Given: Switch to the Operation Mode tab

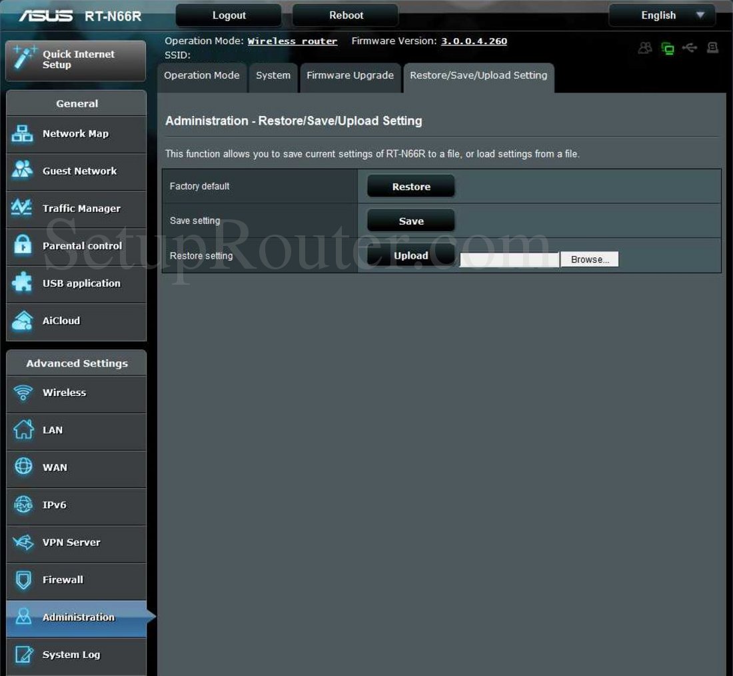Looking at the screenshot, I should (201, 76).
